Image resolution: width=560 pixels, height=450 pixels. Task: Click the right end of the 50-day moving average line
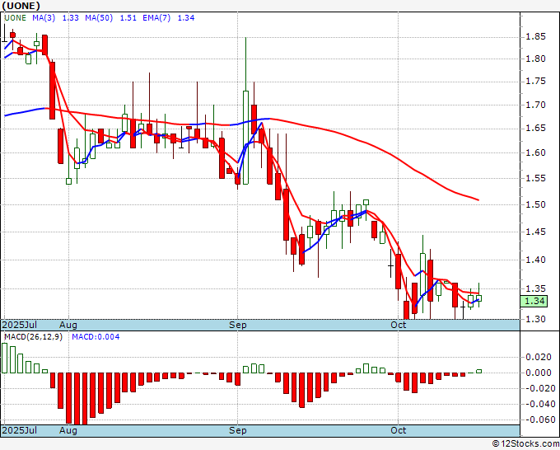477,199
